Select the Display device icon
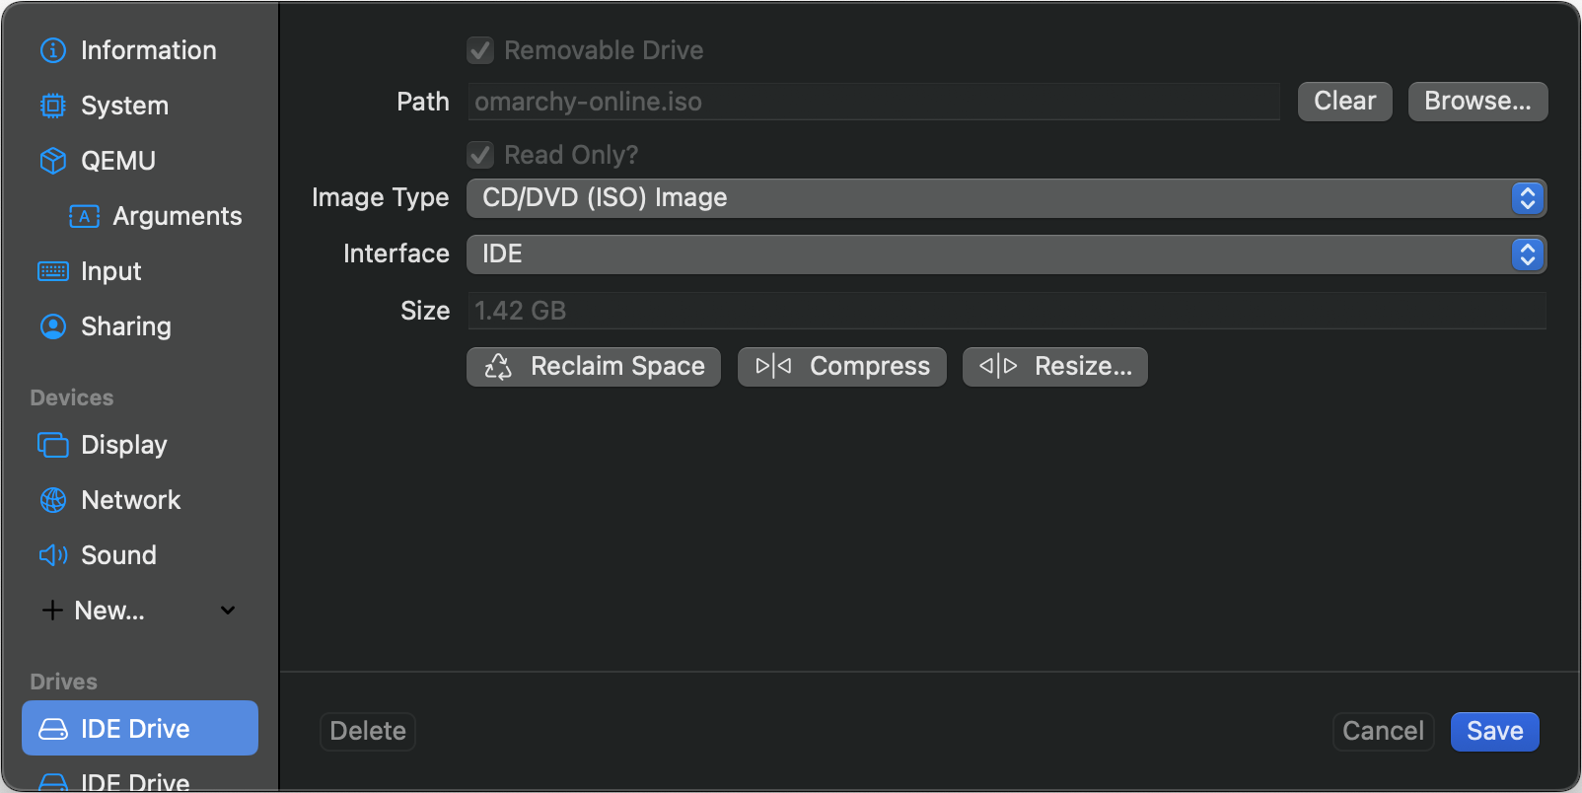 [52, 445]
